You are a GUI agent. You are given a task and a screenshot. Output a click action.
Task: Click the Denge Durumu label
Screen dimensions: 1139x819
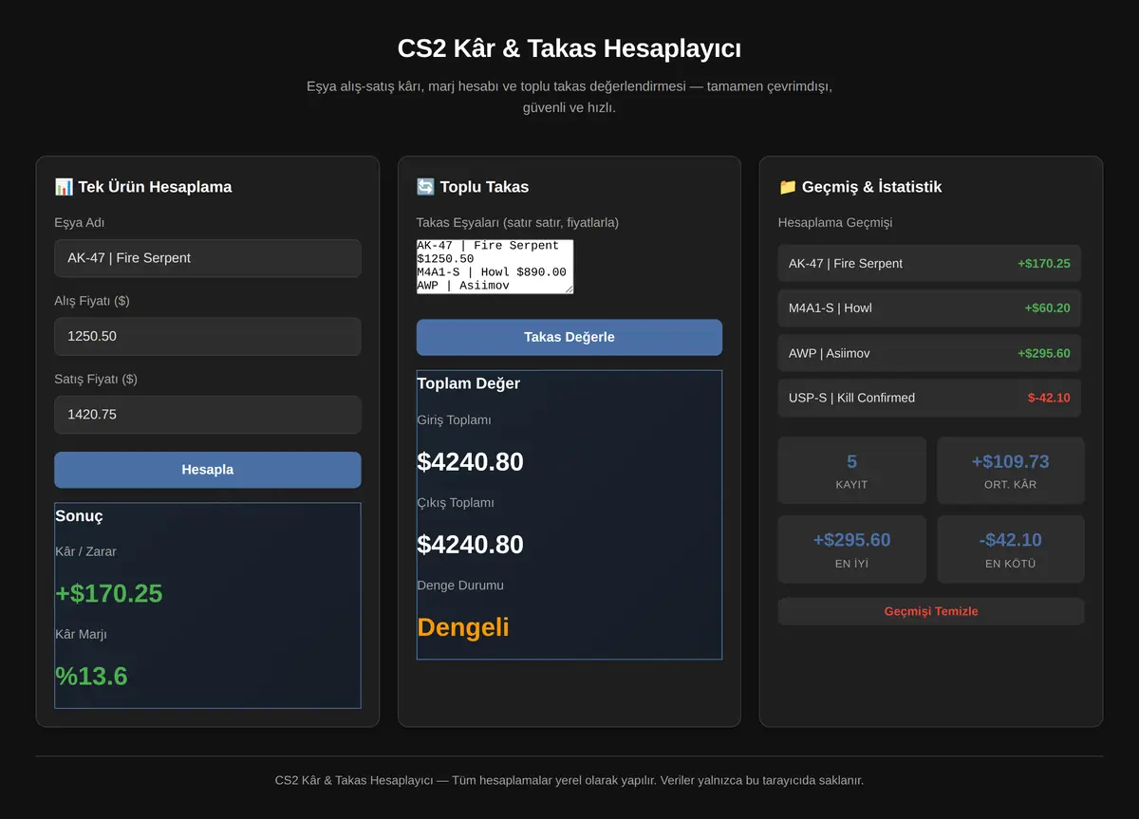tap(460, 586)
